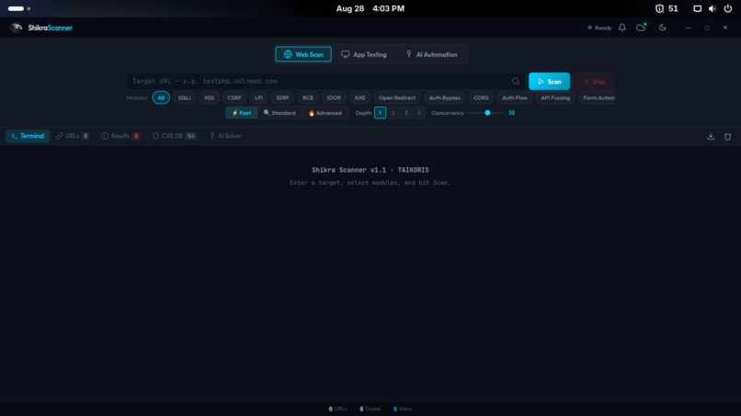The height and width of the screenshot is (416, 741).
Task: Toggle dark mode moon icon
Action: (663, 28)
